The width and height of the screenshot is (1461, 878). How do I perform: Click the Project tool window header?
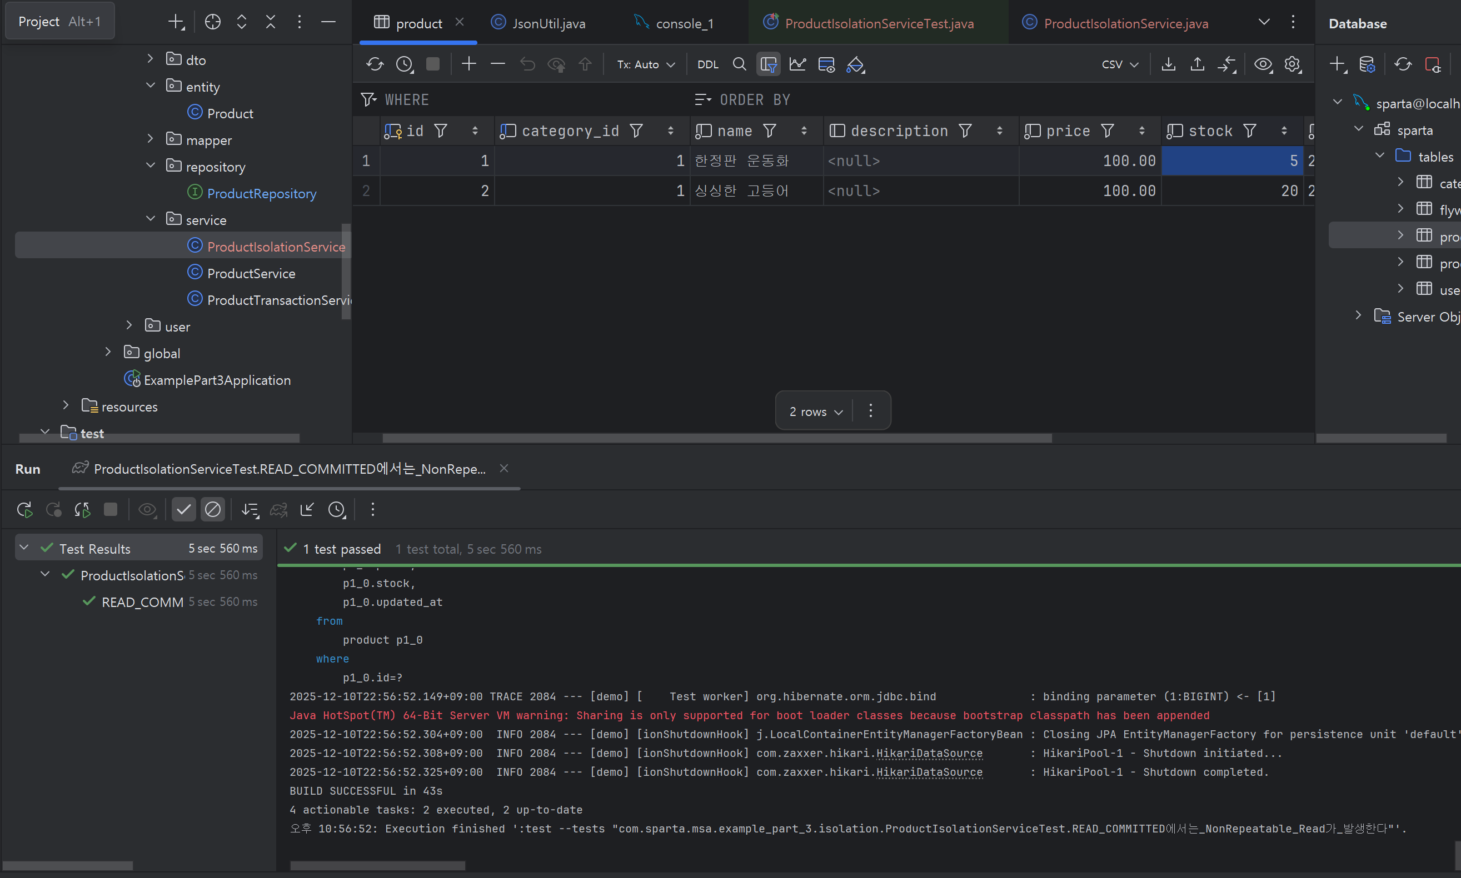(x=59, y=21)
